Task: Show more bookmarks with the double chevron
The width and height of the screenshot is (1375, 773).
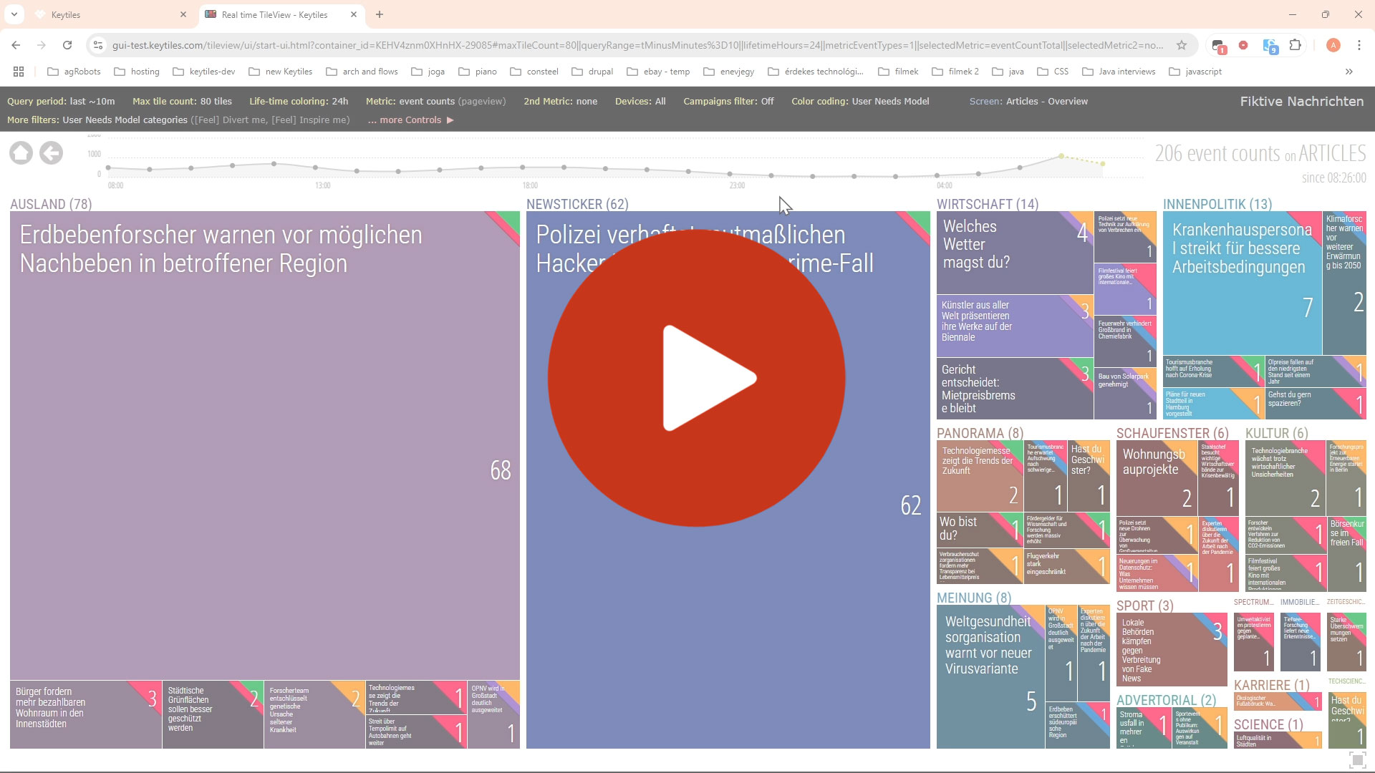Action: tap(1349, 72)
